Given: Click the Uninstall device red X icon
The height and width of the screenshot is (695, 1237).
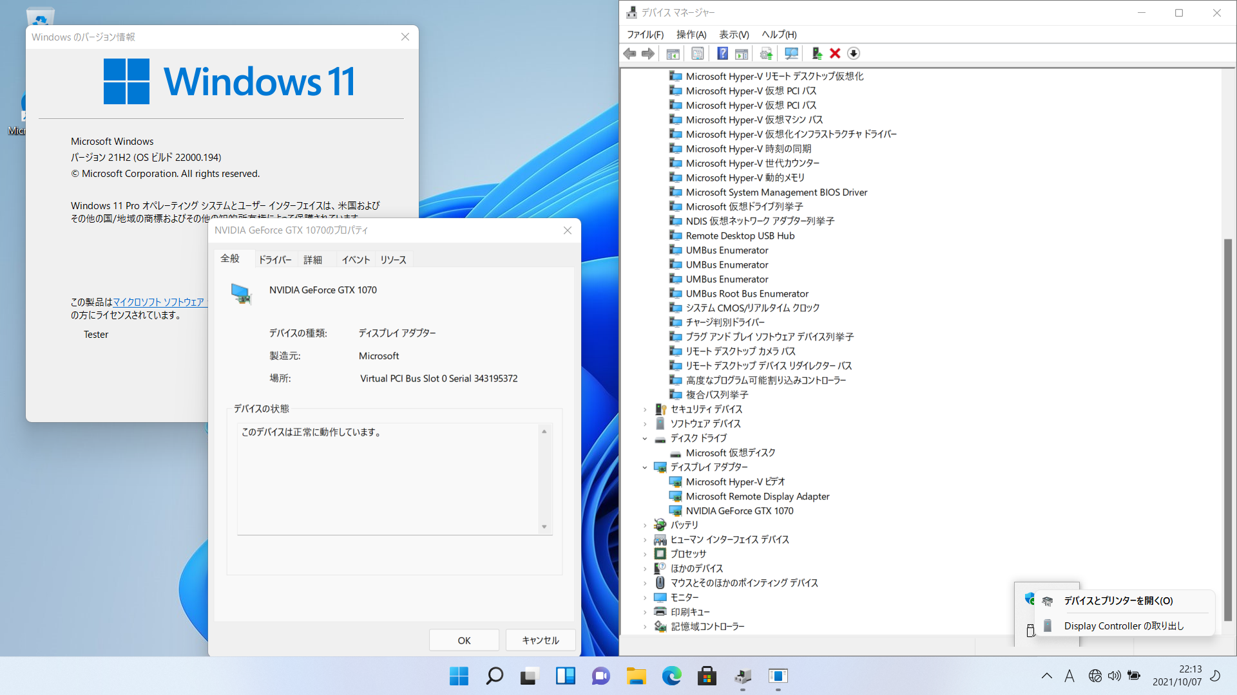Looking at the screenshot, I should 835,53.
